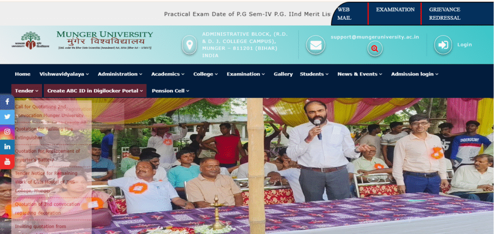Open the Instagram social sidebar icon
Viewport: 494px width, 234px height.
pos(7,132)
